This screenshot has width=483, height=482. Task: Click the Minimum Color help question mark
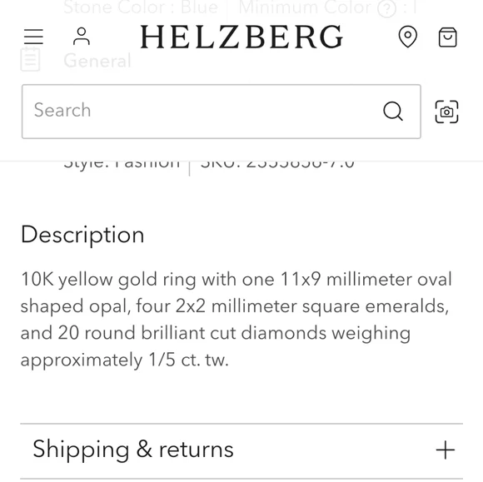(386, 9)
